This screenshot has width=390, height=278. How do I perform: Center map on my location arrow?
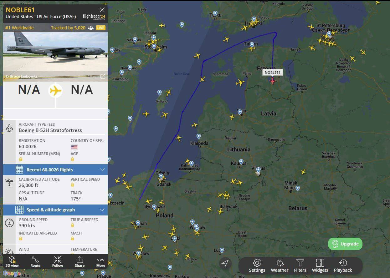click(x=225, y=263)
